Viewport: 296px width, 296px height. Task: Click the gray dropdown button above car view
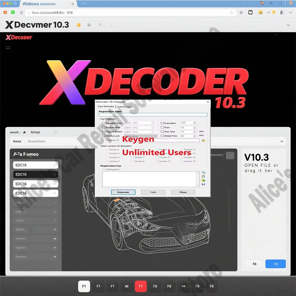click(230, 155)
